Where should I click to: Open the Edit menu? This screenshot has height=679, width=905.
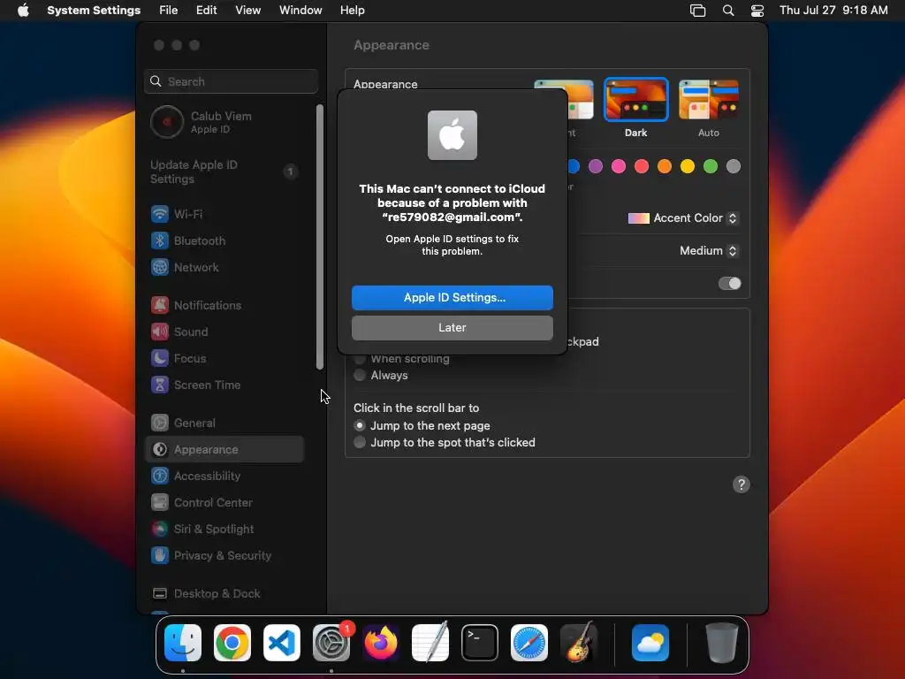pos(206,11)
